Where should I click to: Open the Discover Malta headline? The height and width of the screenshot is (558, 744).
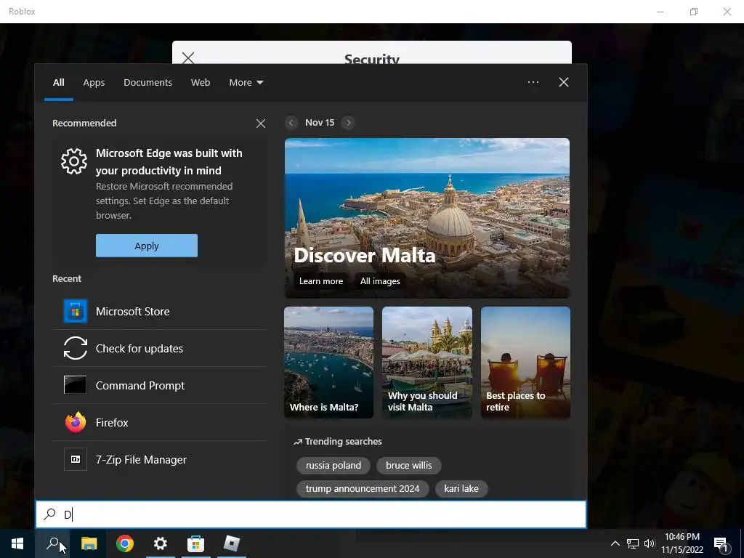point(365,255)
